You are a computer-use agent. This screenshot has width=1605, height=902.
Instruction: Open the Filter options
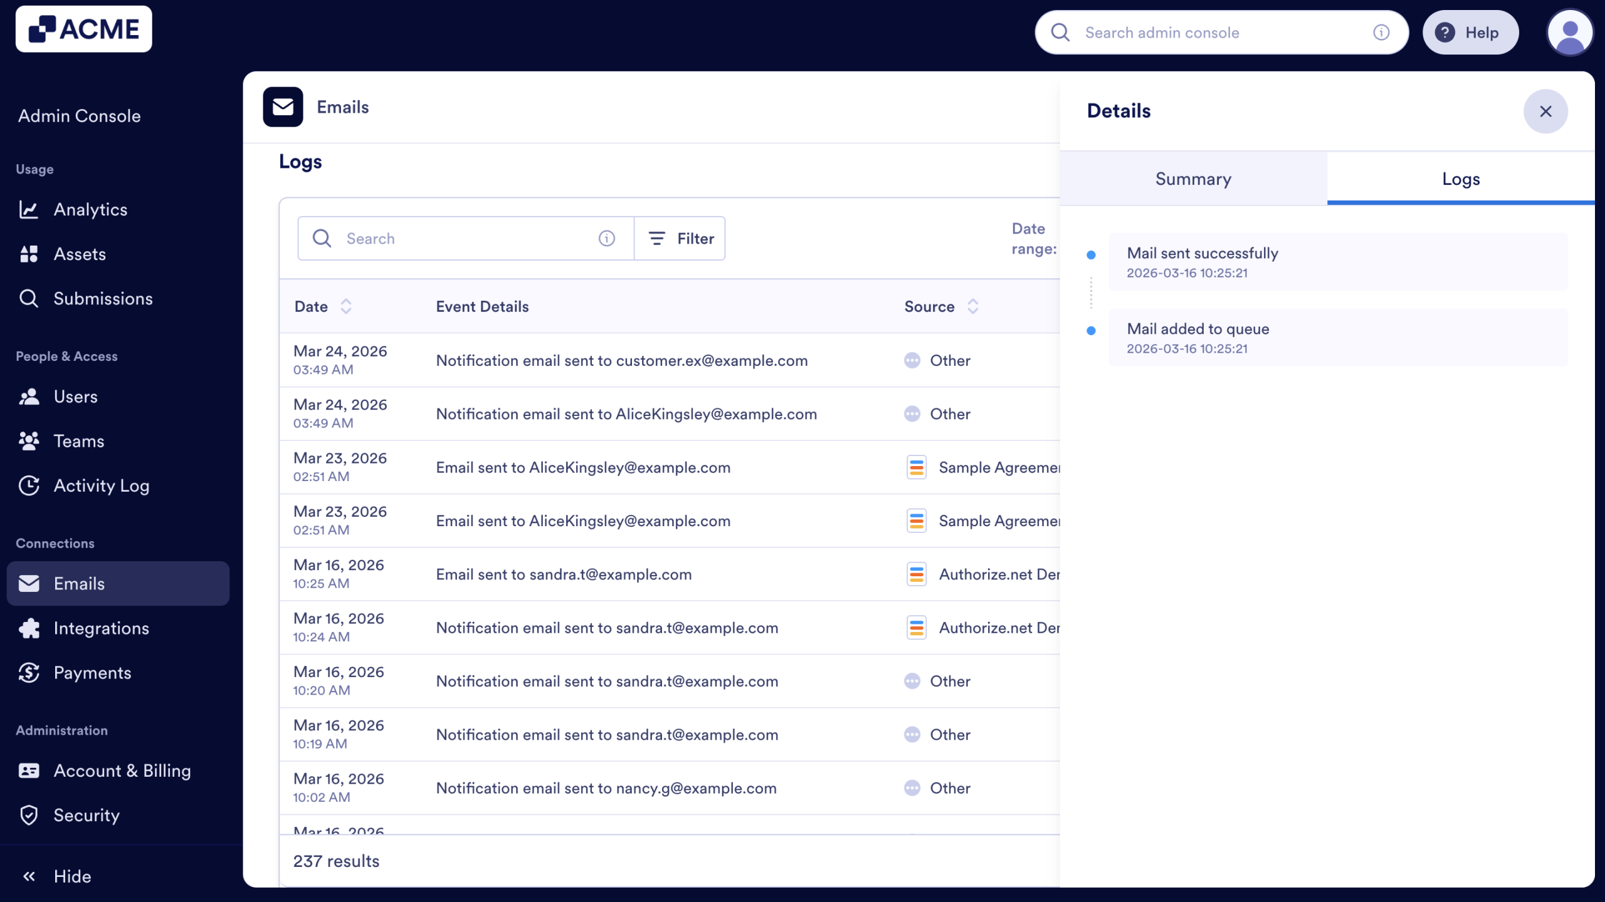(680, 238)
